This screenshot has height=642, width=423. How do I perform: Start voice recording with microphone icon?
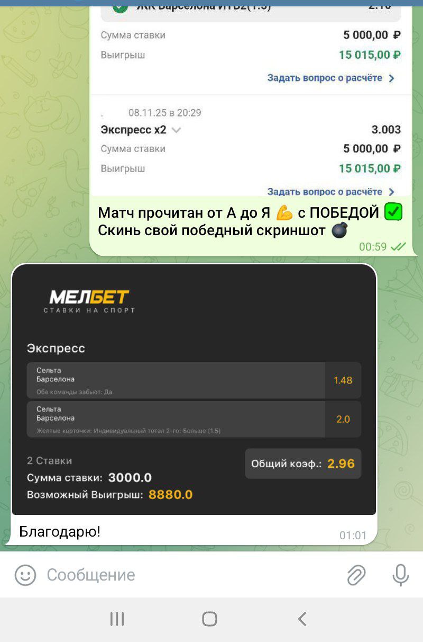pos(401,575)
